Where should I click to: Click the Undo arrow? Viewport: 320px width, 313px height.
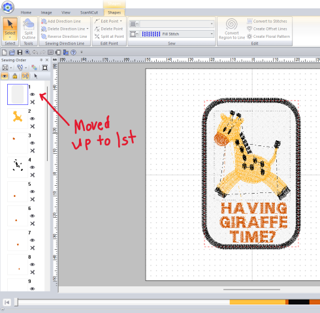pos(35,52)
